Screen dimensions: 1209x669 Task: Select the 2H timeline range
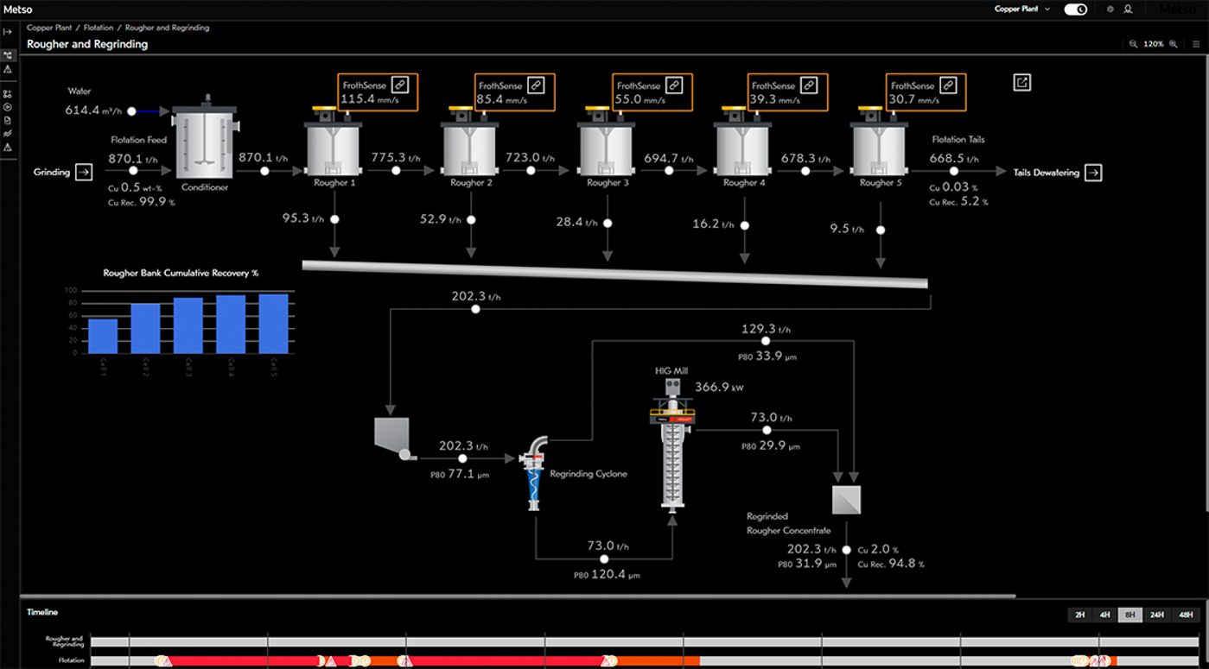(1079, 615)
